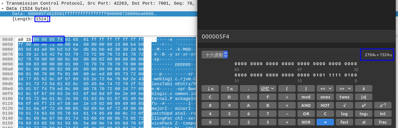
Task: Expand the Transmission Control Protocol tree node
Action: (3, 3)
